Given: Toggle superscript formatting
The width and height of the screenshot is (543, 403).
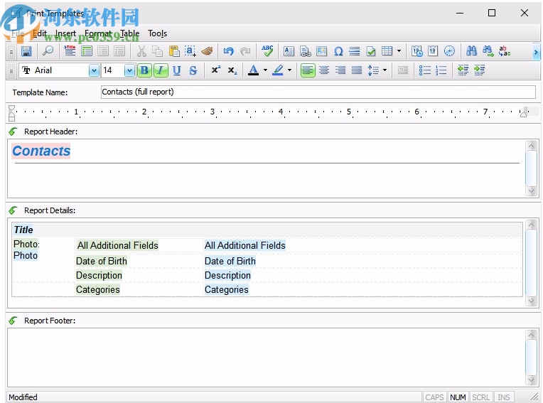Looking at the screenshot, I should (x=216, y=70).
